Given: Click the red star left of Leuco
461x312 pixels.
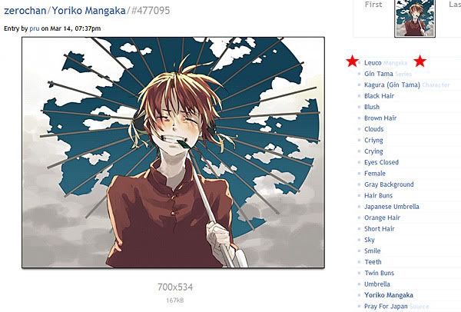Looking at the screenshot, I should coord(352,61).
